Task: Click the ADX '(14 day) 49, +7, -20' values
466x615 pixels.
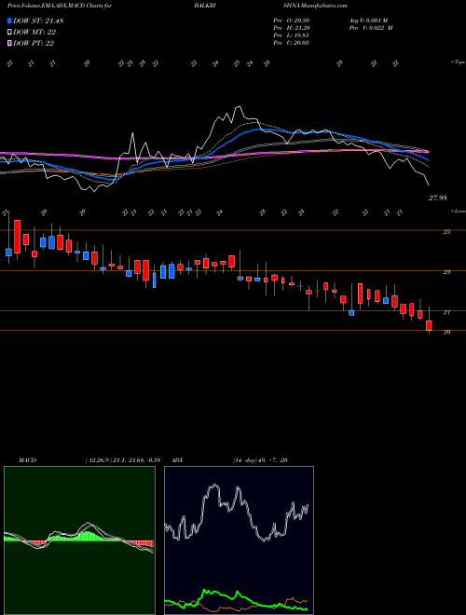Action: pos(260,459)
